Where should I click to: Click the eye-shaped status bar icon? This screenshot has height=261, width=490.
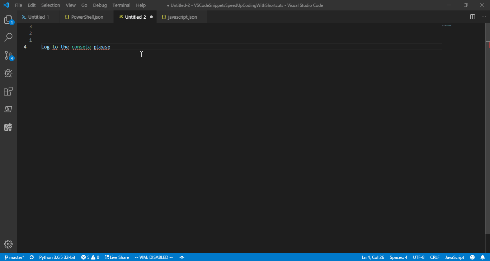[x=182, y=257]
